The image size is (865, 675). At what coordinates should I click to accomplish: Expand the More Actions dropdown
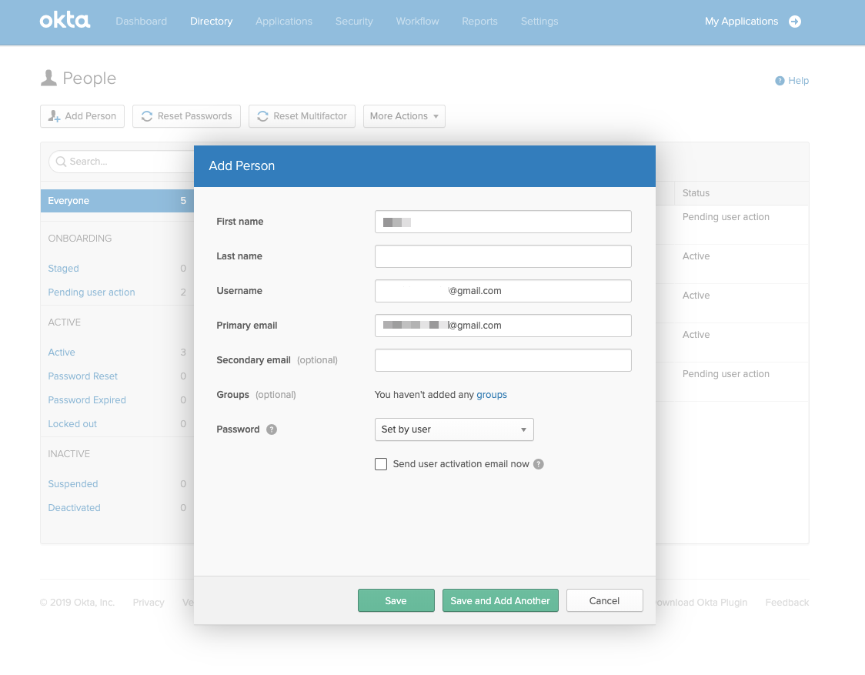(x=404, y=116)
